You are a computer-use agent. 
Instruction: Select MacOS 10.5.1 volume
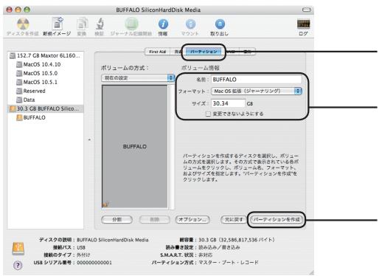click(46, 82)
